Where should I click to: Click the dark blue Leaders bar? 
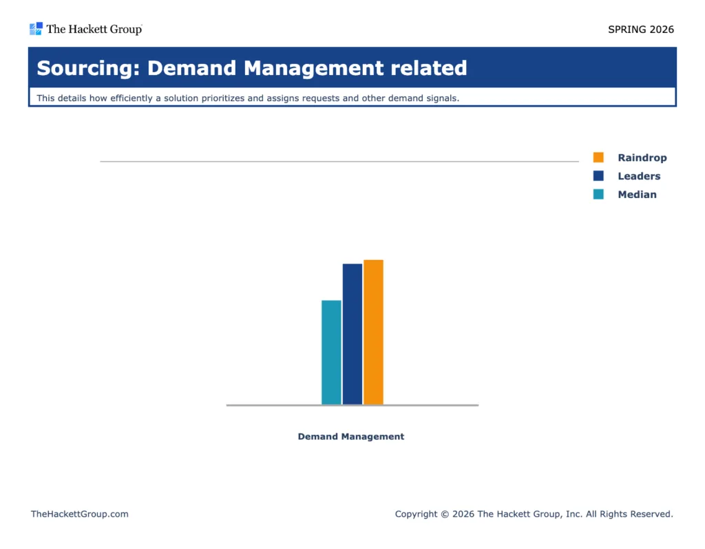pyautogui.click(x=352, y=334)
